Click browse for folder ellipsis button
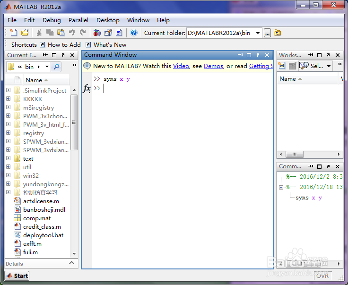This screenshot has height=285, width=348. [267, 33]
